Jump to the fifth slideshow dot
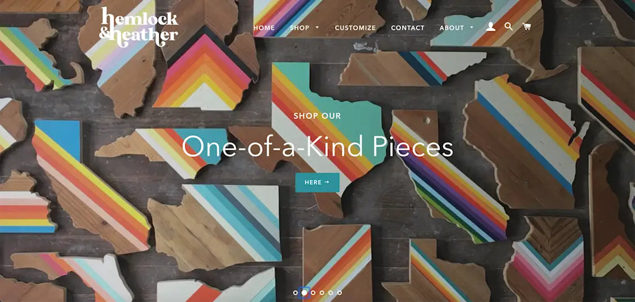The width and height of the screenshot is (635, 302). tap(331, 292)
